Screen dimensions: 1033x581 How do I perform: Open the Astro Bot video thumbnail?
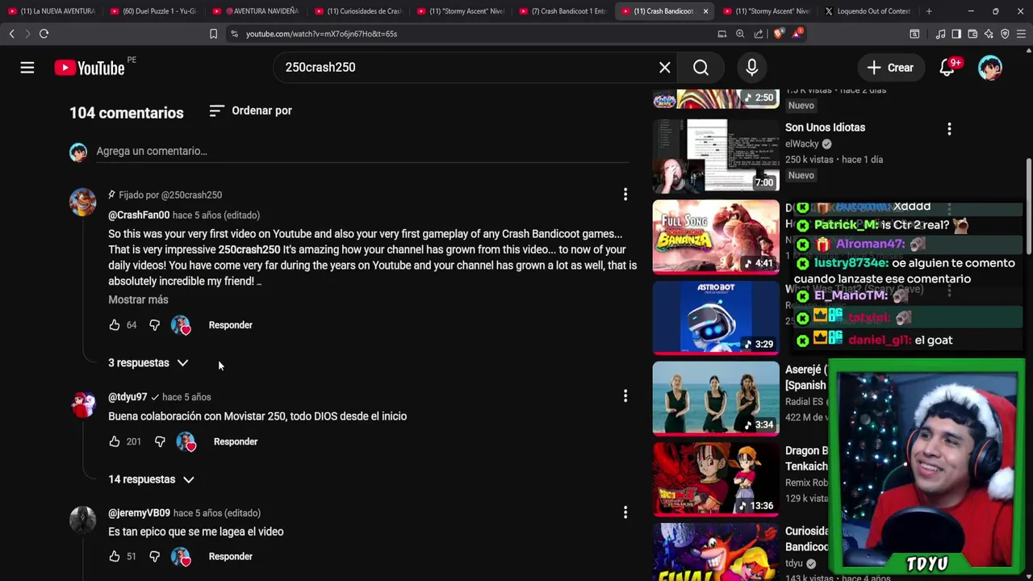click(x=716, y=318)
